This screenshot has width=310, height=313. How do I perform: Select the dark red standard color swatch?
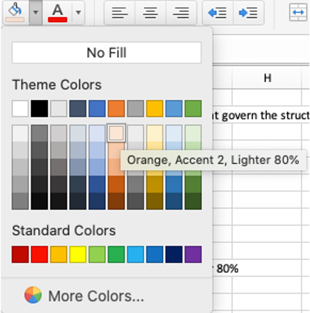20,254
